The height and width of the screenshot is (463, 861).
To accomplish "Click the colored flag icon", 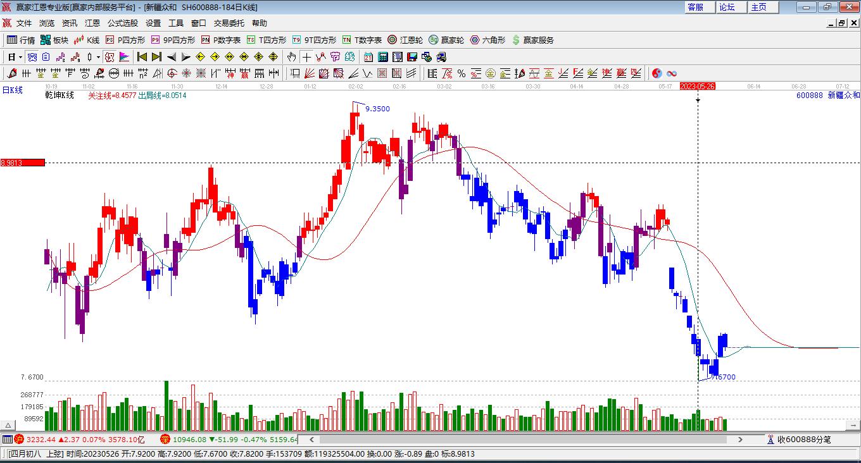I will pos(125,57).
